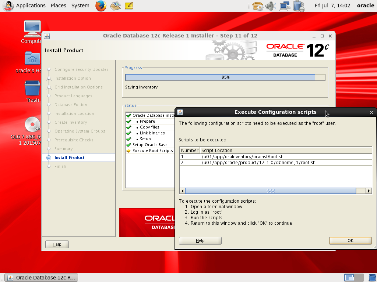
Task: Click Help in the installer window
Action: [57, 244]
